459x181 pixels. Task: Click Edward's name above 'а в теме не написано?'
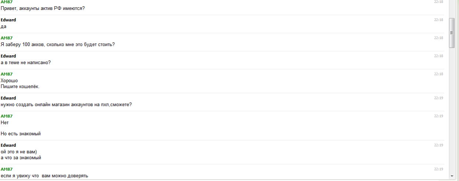[8, 56]
